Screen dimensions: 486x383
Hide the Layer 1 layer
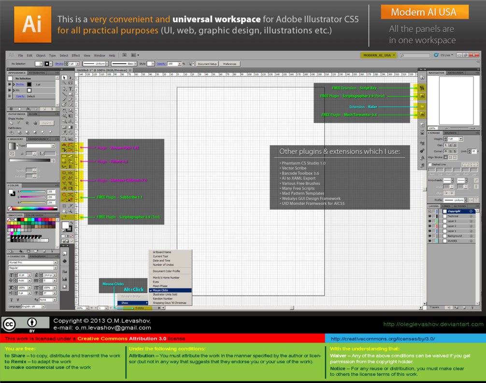[x=429, y=231]
